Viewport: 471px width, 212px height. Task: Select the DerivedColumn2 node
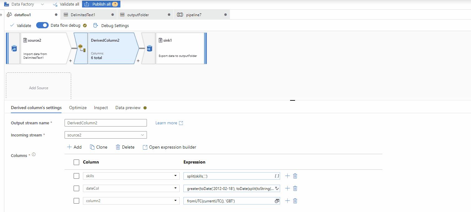pos(106,48)
